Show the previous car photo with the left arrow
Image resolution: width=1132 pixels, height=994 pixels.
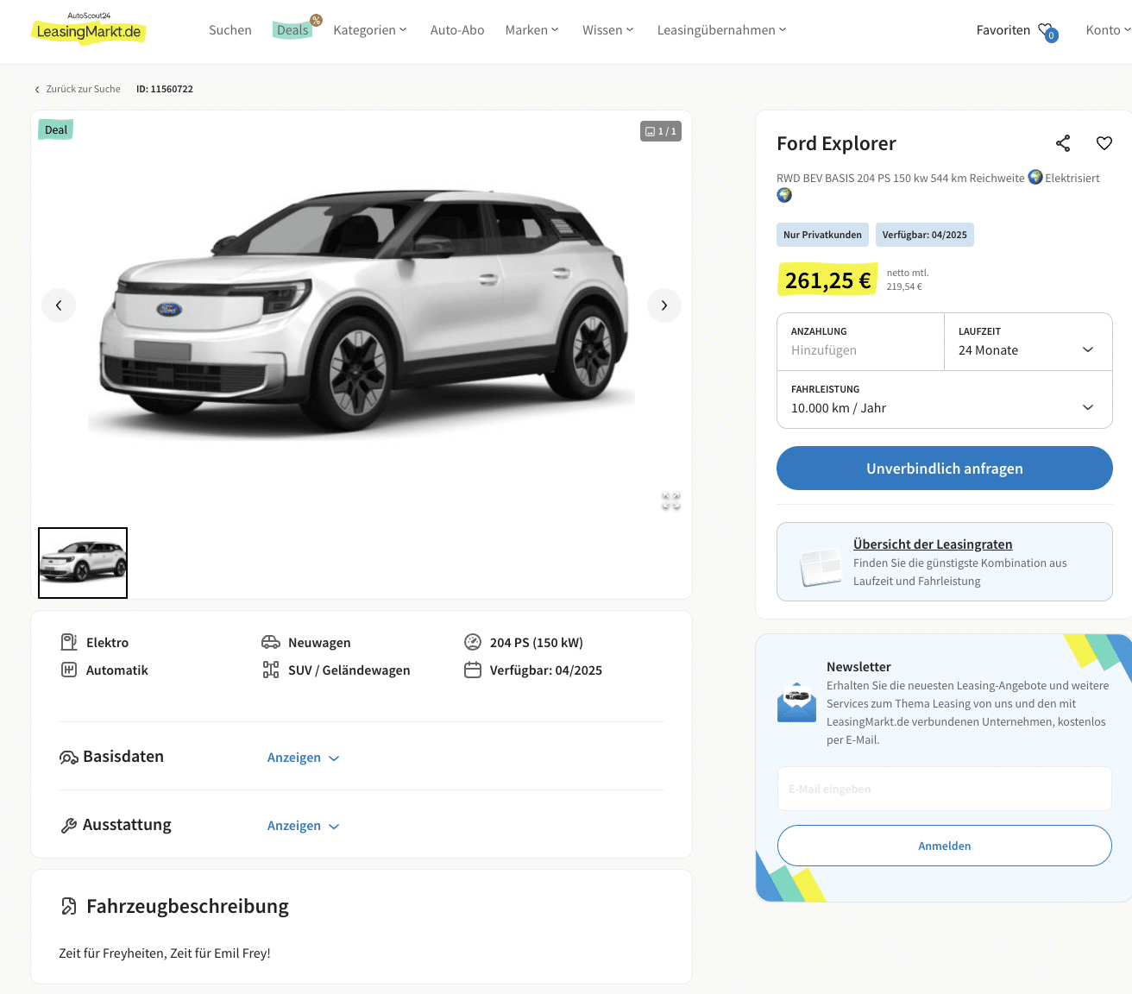pos(59,305)
